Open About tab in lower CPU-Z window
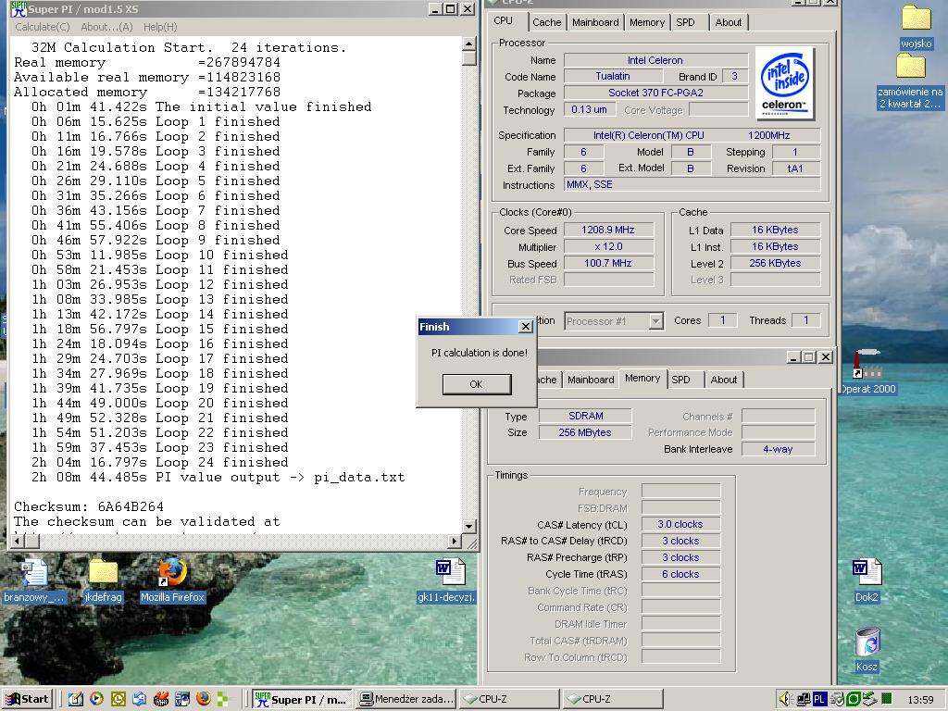The image size is (948, 711). pos(723,380)
